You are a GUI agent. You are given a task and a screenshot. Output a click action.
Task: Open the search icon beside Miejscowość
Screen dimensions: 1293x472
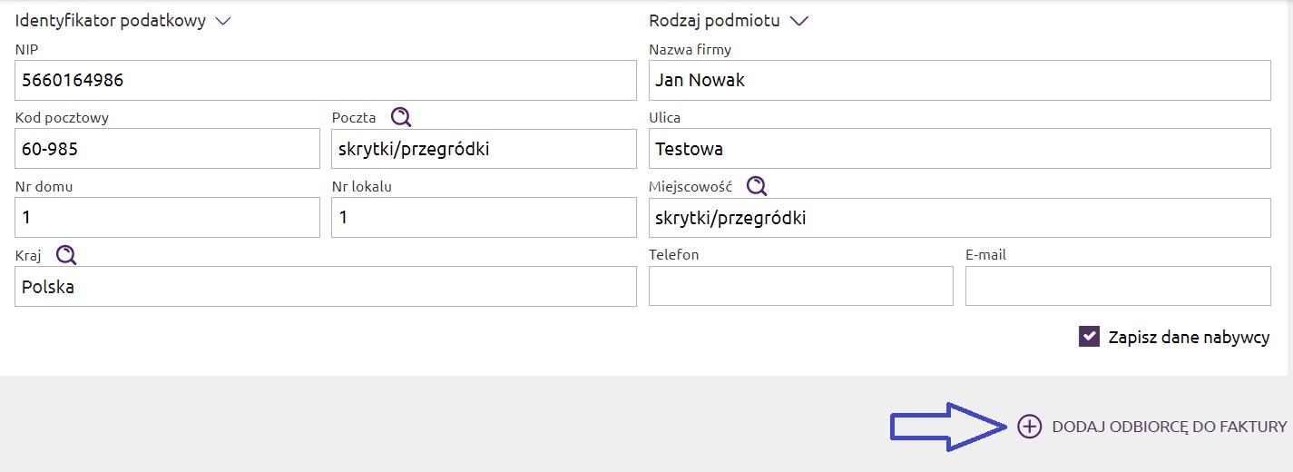coord(757,186)
